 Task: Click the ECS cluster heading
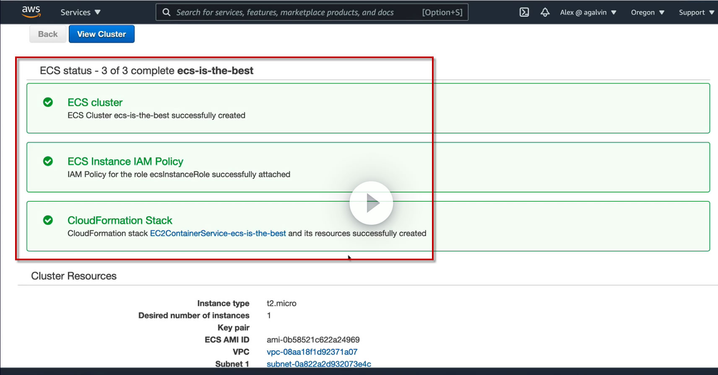[x=95, y=103]
